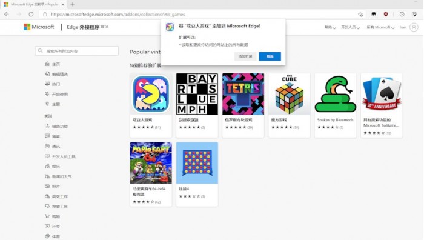Click the 马里奥赛车64-N64 extension title
This screenshot has height=240, width=424.
[149, 192]
